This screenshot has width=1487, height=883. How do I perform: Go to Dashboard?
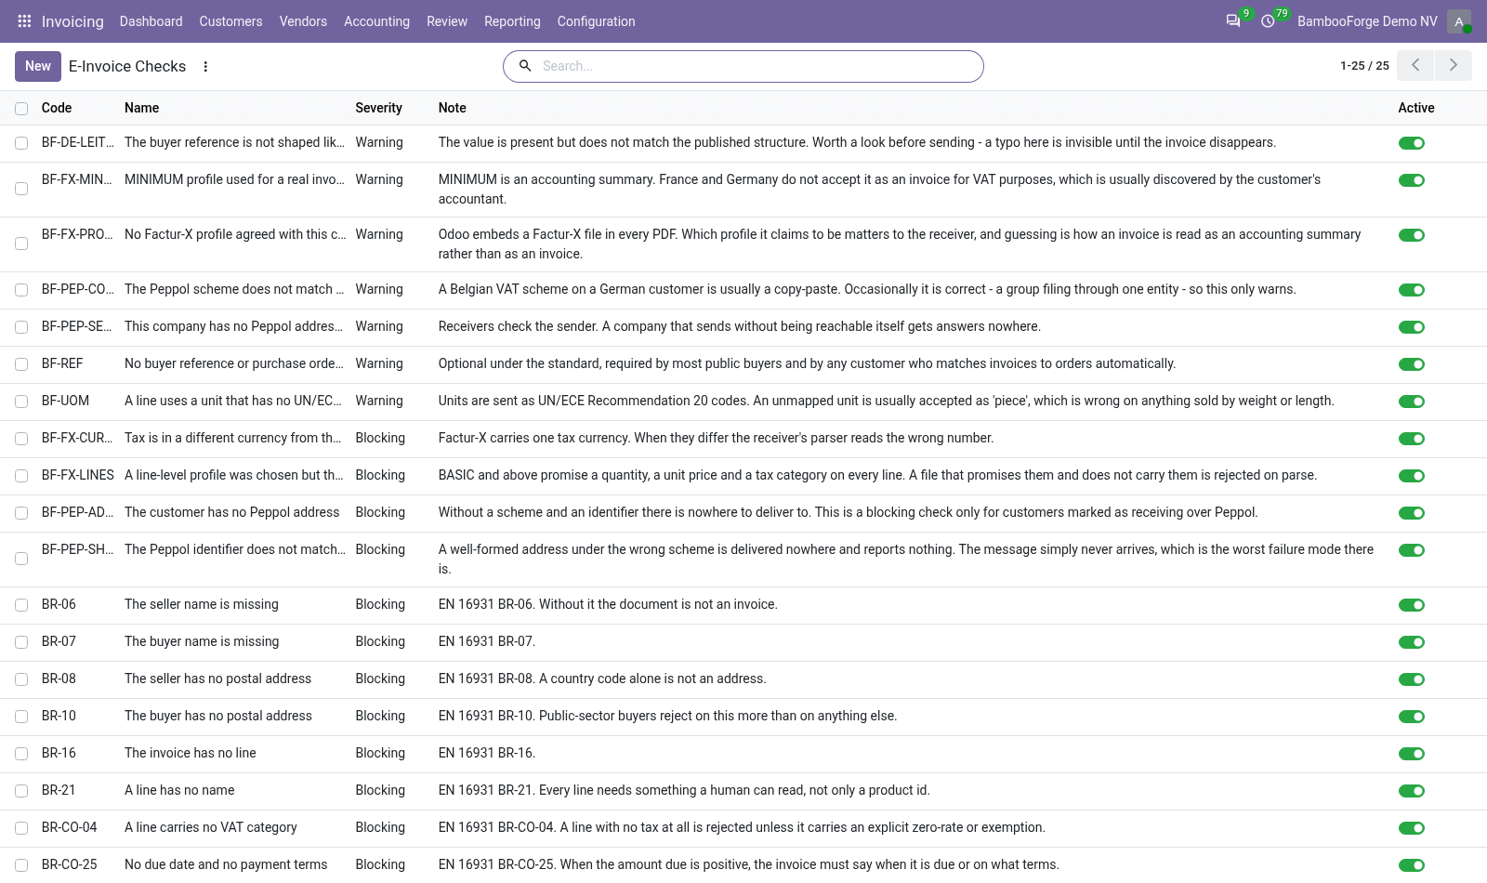(151, 21)
